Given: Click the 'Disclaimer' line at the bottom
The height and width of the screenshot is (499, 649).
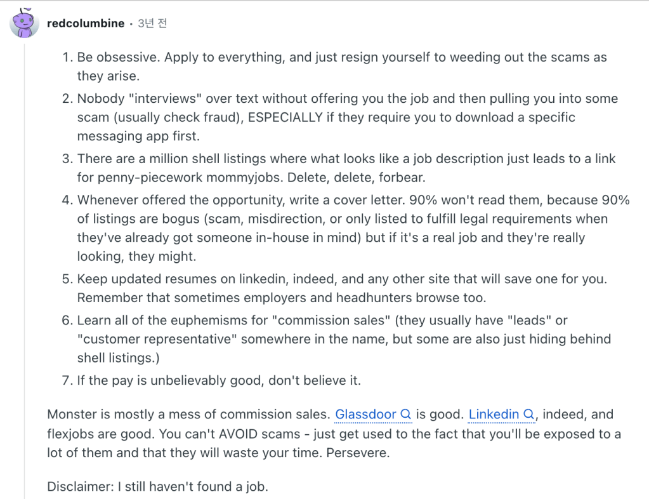Looking at the screenshot, I should (157, 487).
